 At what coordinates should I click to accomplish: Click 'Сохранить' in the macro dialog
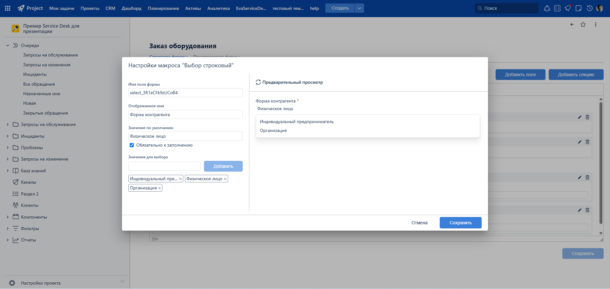(460, 223)
